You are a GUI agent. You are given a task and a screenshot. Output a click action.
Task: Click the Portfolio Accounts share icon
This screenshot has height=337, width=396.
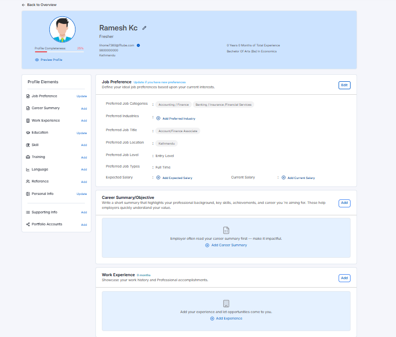click(27, 224)
